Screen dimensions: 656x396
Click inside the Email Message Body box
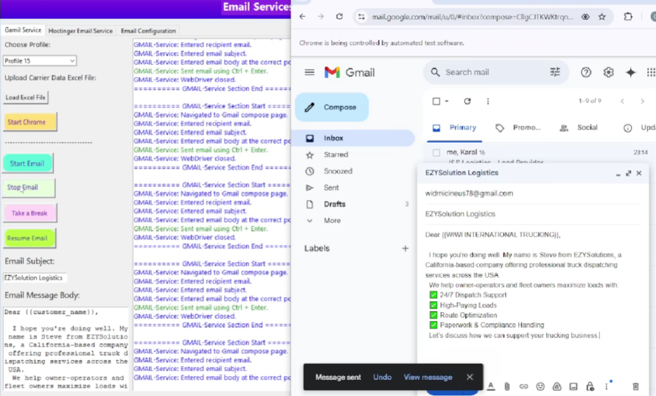[x=66, y=349]
